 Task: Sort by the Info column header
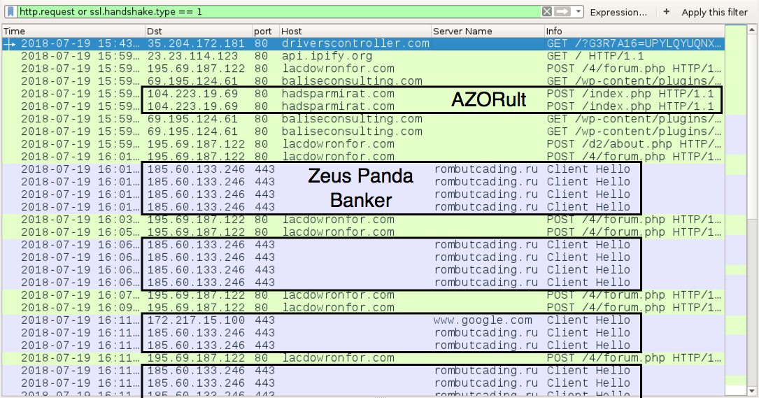click(634, 31)
